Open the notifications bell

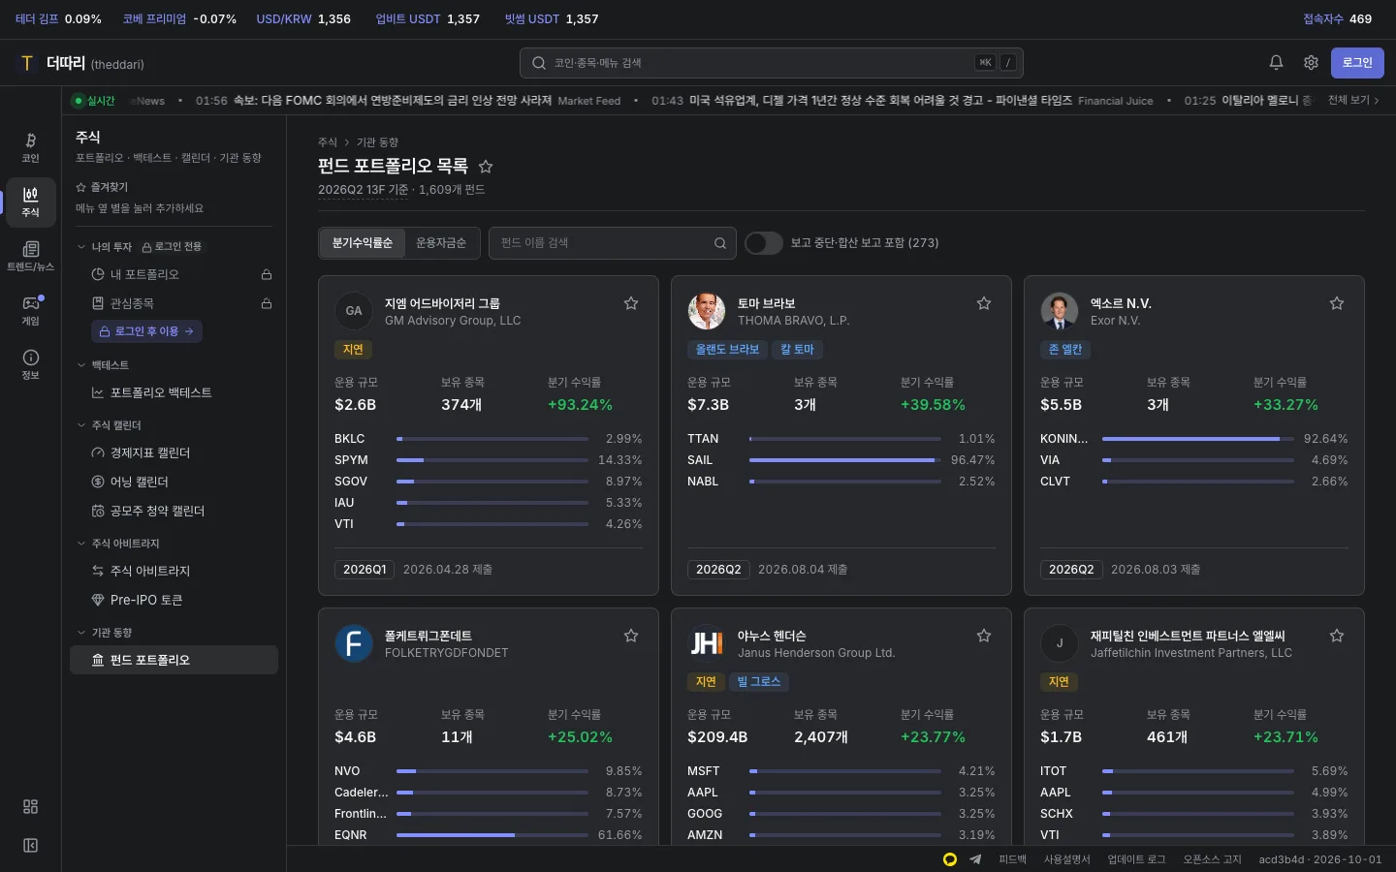tap(1276, 63)
